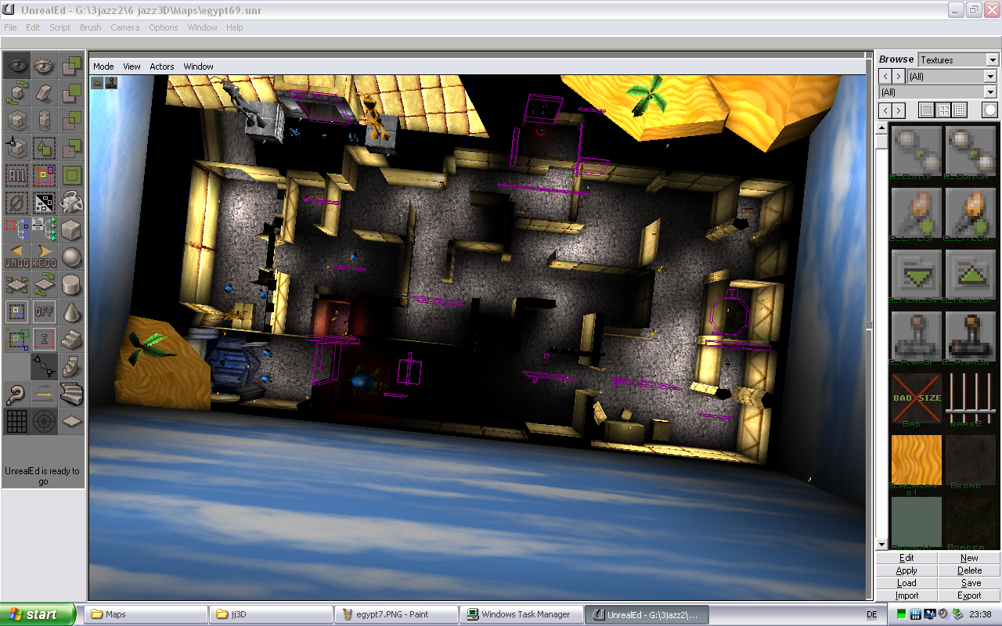1002x626 pixels.
Task: Build a sphere brush
Action: 72,257
